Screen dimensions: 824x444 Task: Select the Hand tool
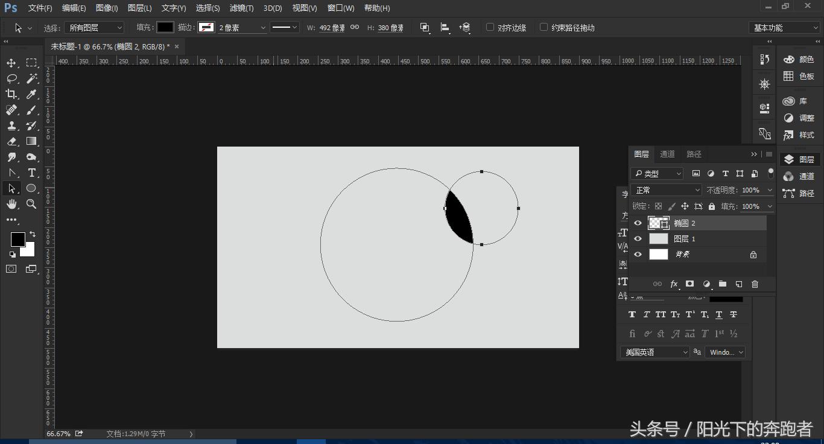11,204
